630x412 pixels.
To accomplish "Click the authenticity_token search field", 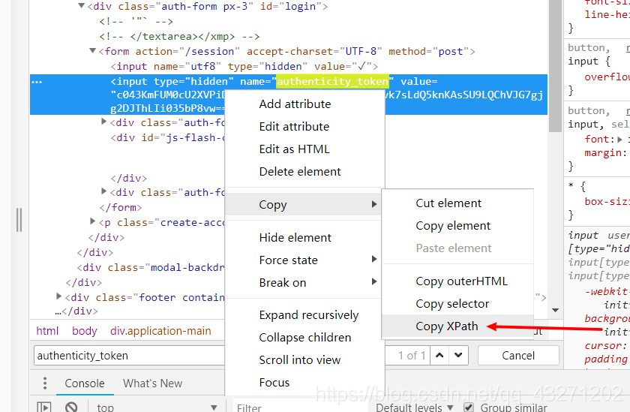I will [x=129, y=356].
